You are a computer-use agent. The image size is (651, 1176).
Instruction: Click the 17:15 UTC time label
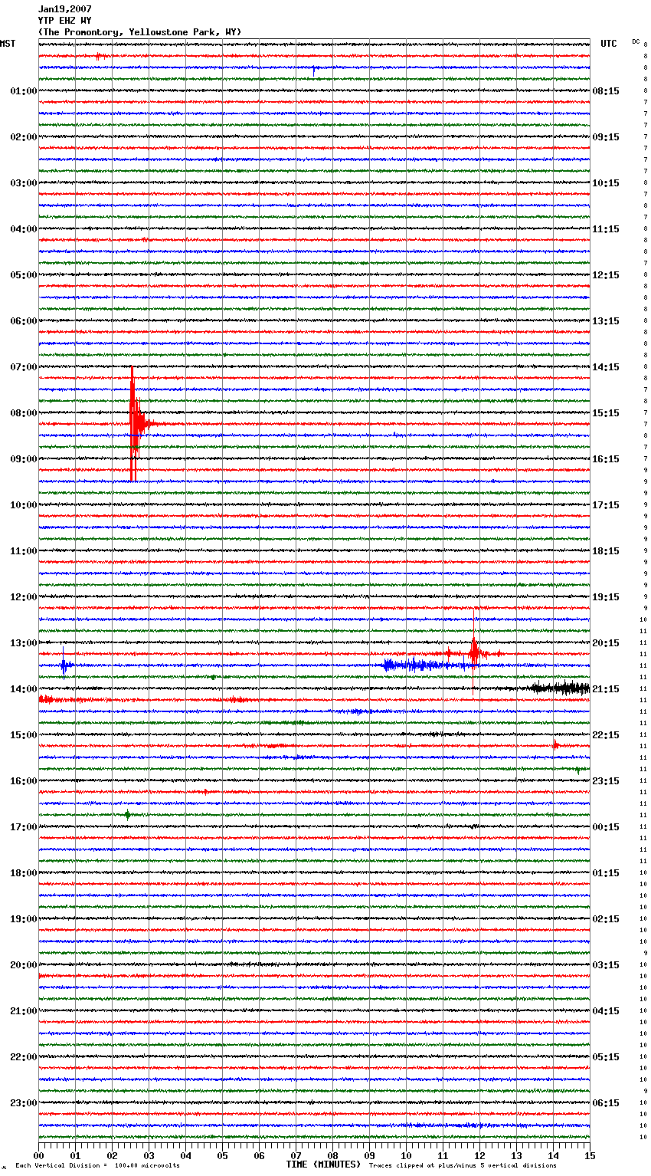point(606,505)
